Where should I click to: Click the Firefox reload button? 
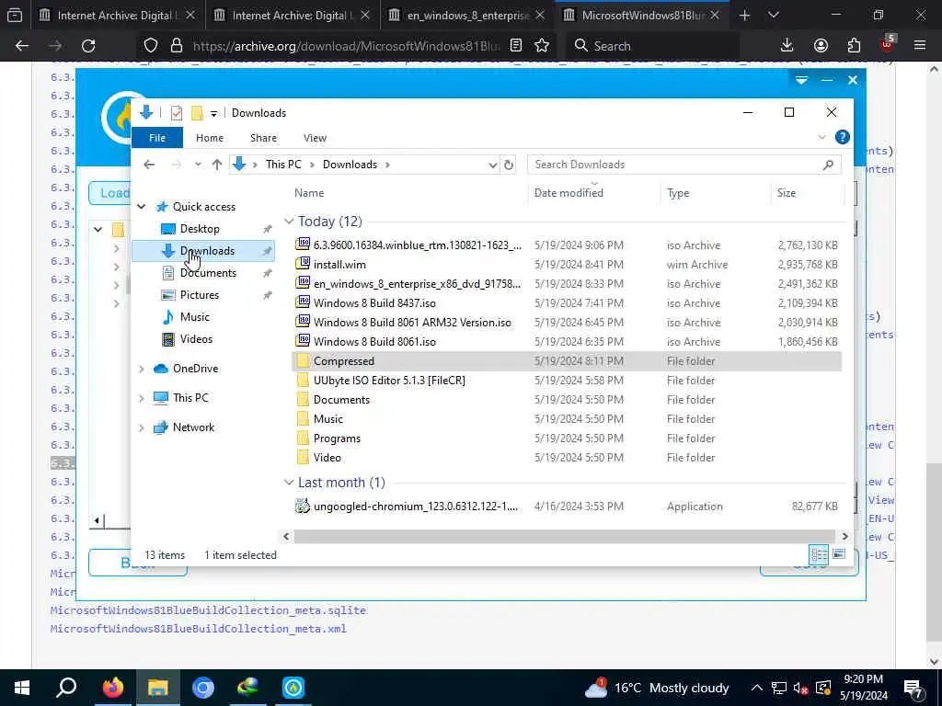(88, 46)
